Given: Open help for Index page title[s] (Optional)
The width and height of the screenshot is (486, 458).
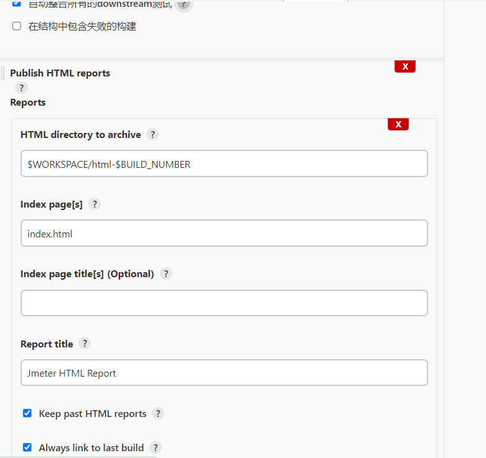Looking at the screenshot, I should pyautogui.click(x=166, y=273).
